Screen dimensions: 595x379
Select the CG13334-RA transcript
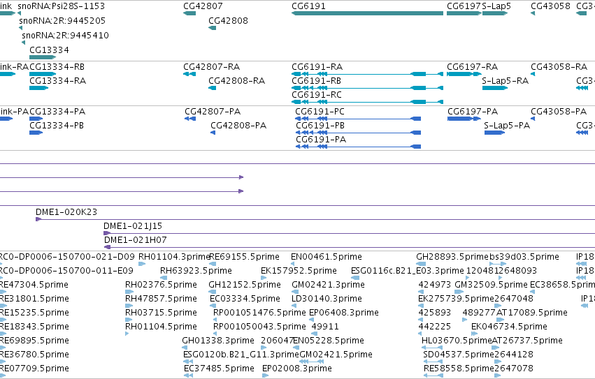click(38, 88)
